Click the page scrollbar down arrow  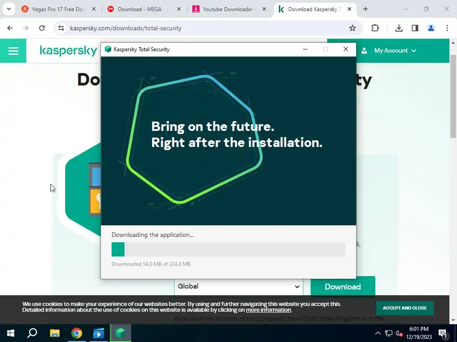453,320
